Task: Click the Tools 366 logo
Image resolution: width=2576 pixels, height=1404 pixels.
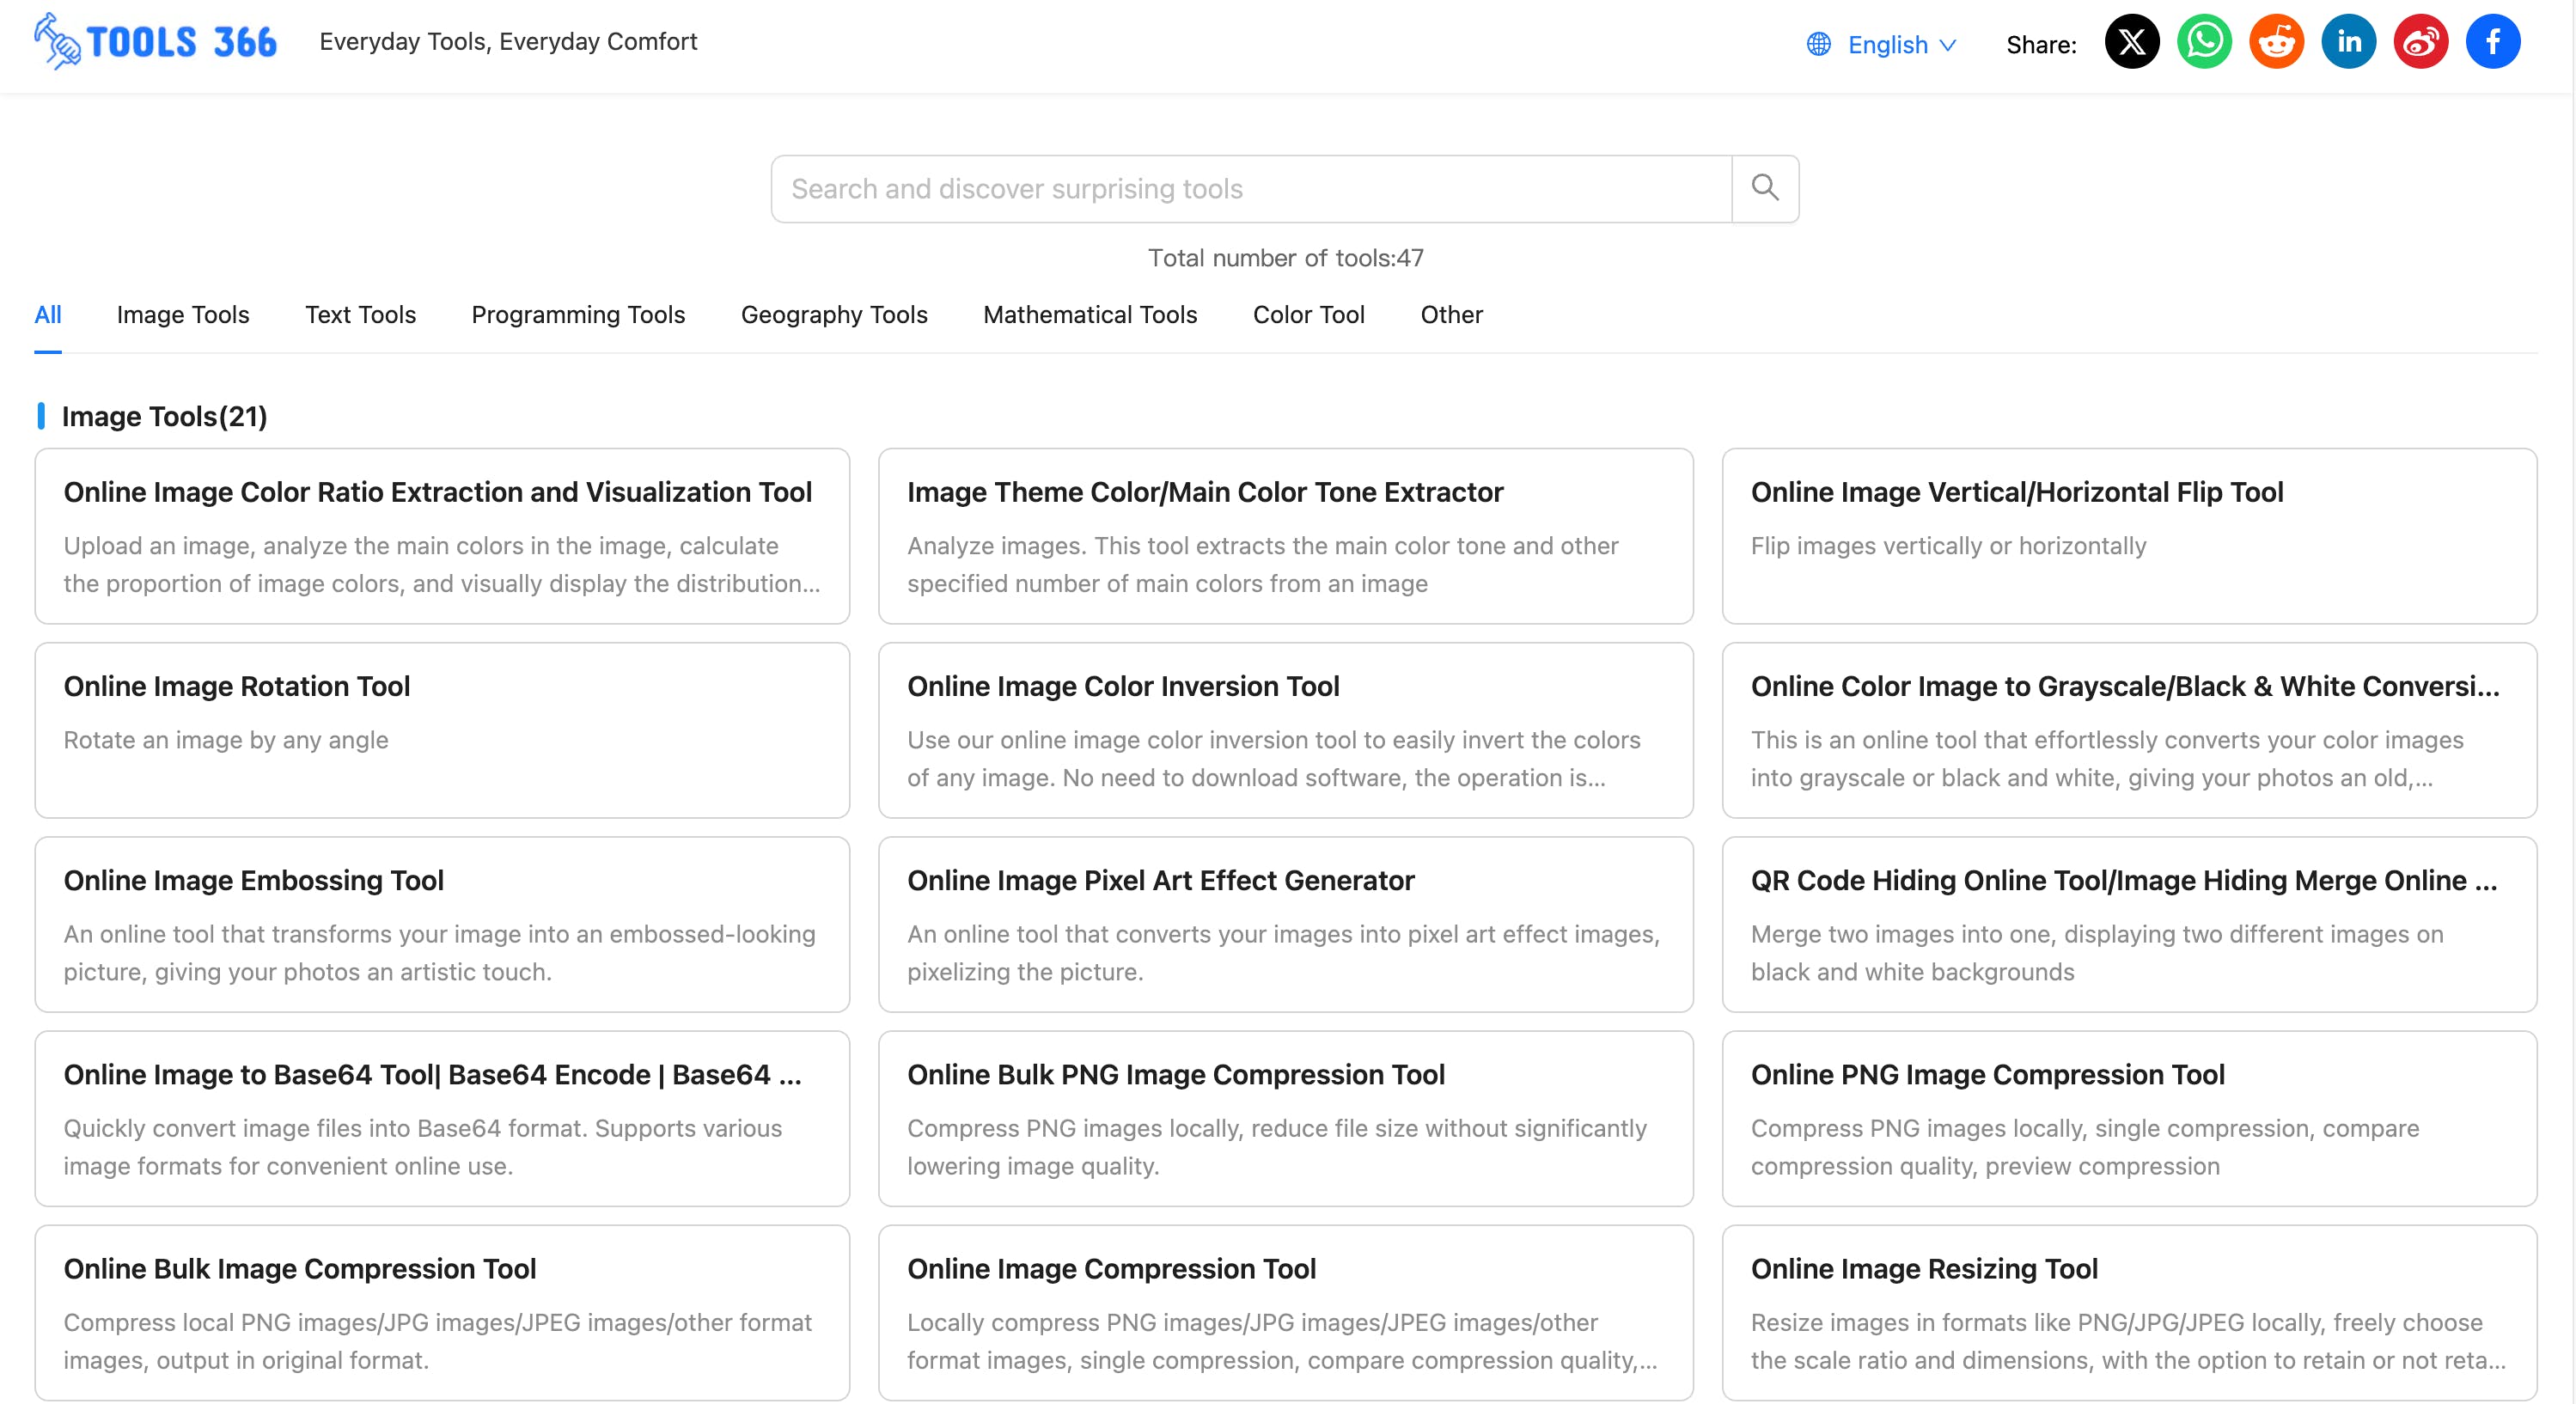Action: click(155, 41)
